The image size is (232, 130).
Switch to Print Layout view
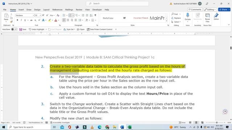pos(196,122)
